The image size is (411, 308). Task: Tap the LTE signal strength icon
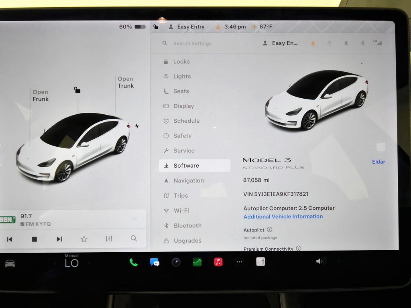[x=377, y=43]
